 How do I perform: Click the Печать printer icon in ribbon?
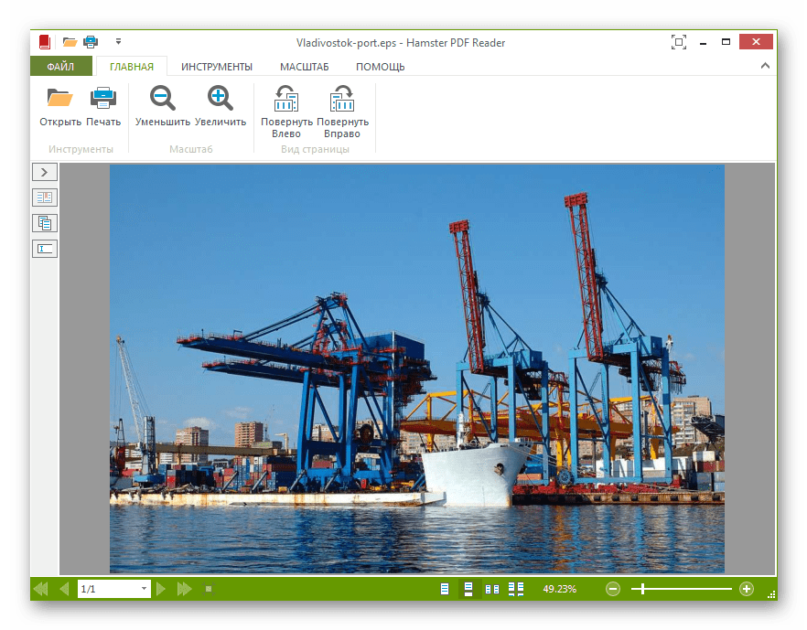(103, 99)
